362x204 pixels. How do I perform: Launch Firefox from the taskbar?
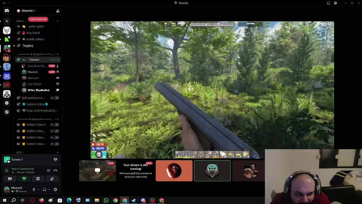coord(42,200)
